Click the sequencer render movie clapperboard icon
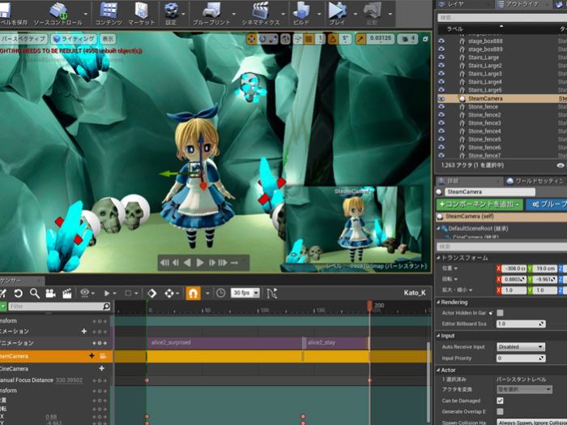The width and height of the screenshot is (567, 425). point(67,294)
